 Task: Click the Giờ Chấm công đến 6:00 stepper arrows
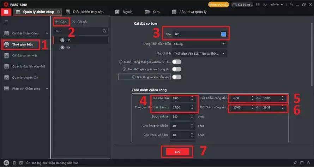pos(253,98)
